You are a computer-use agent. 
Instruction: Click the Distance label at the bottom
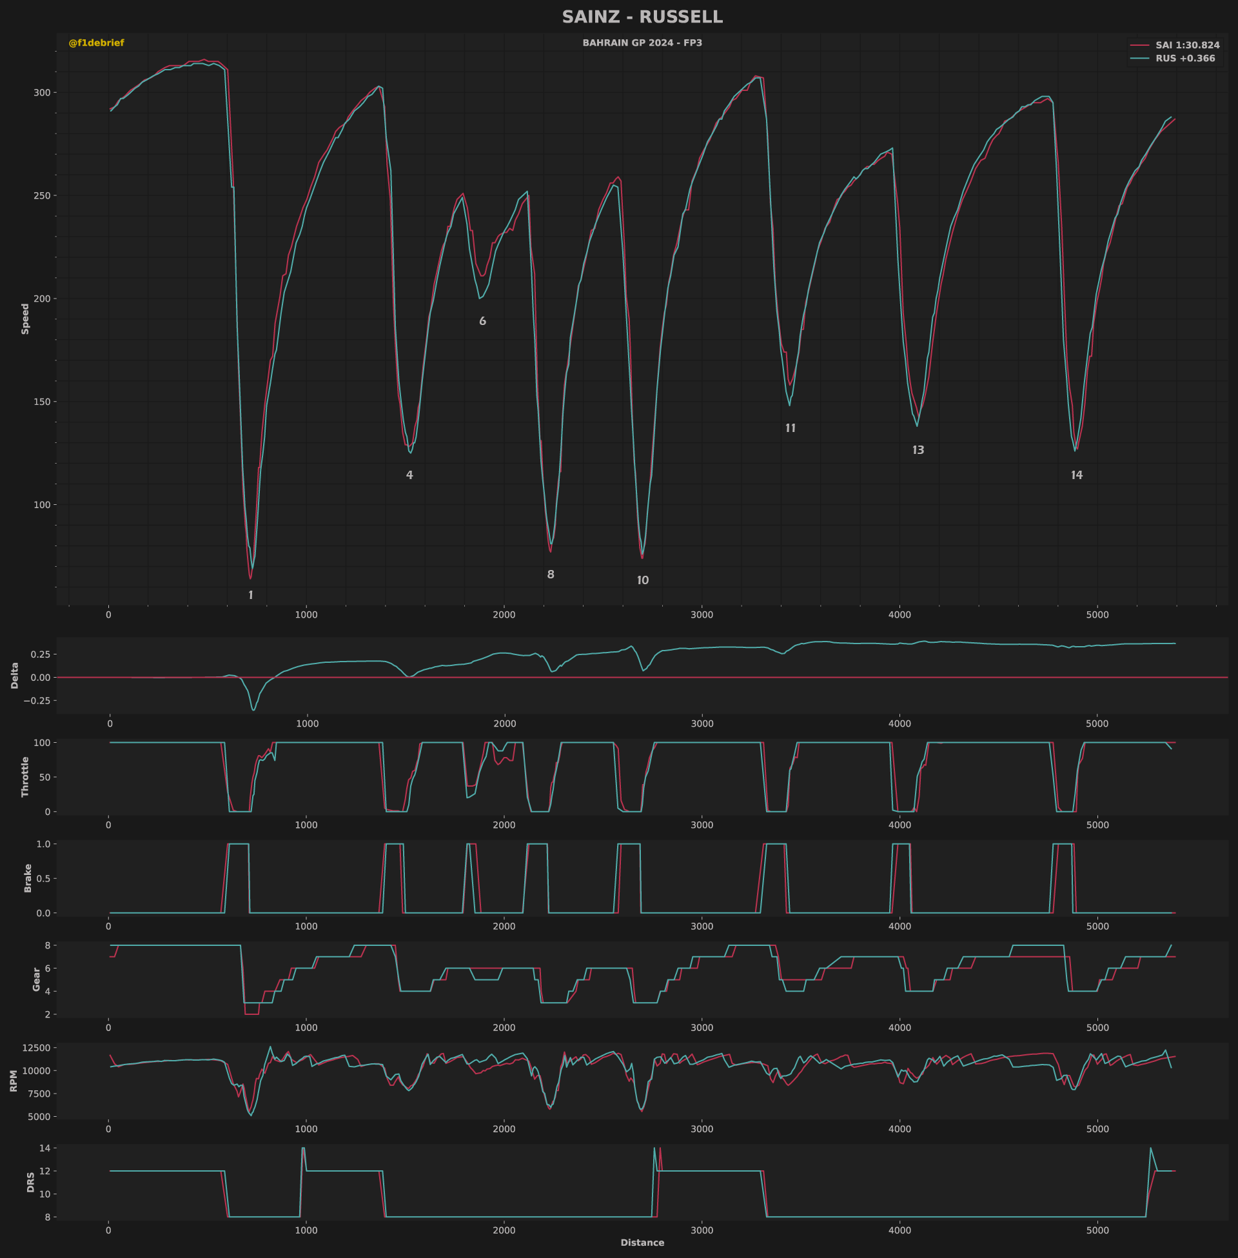pyautogui.click(x=642, y=1243)
